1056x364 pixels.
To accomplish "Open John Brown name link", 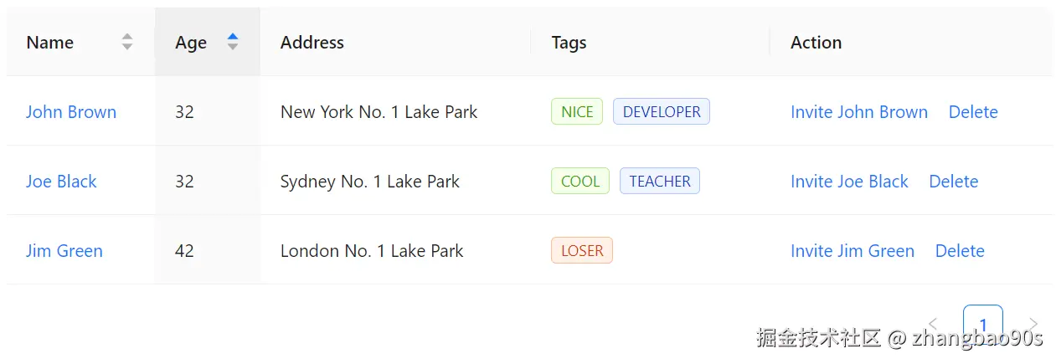I will 71,112.
